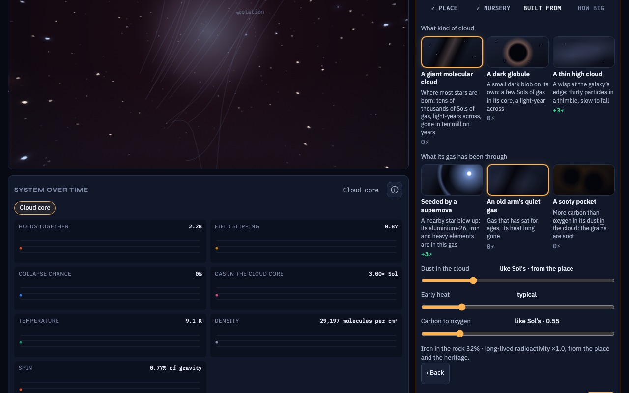Click the Back button
Screen dimensions: 629x393
coord(435,373)
